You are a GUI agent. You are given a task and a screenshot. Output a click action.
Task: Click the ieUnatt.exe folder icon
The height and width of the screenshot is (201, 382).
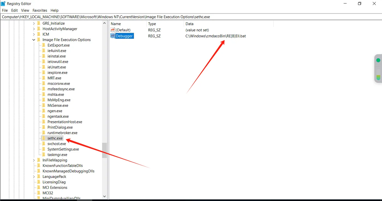[x=44, y=67]
